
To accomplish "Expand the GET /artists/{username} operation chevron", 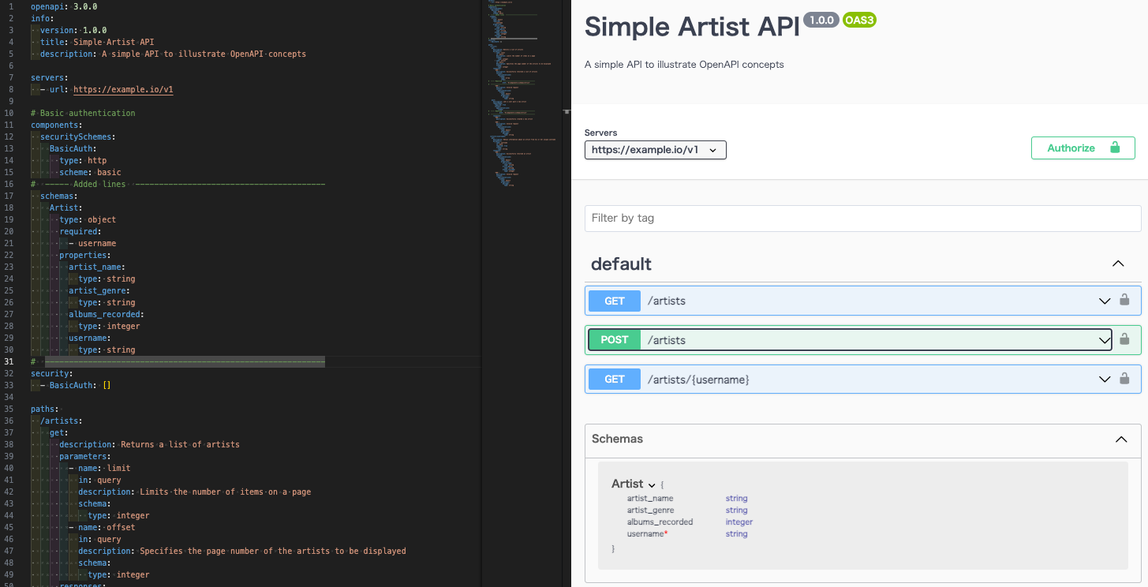I will coord(1105,379).
